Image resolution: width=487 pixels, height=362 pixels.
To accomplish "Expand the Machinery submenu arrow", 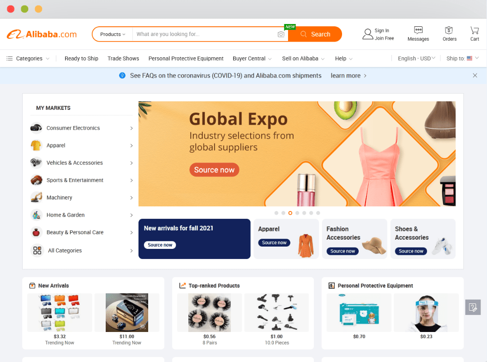I will (132, 198).
